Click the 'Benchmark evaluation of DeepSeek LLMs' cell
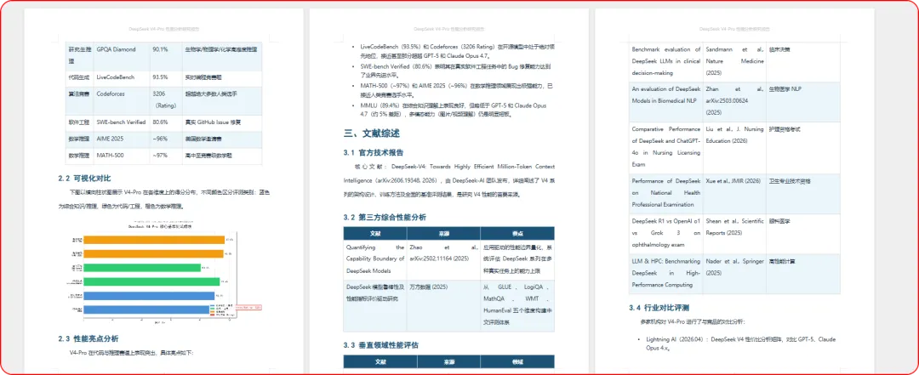This screenshot has width=919, height=375. tap(666, 61)
